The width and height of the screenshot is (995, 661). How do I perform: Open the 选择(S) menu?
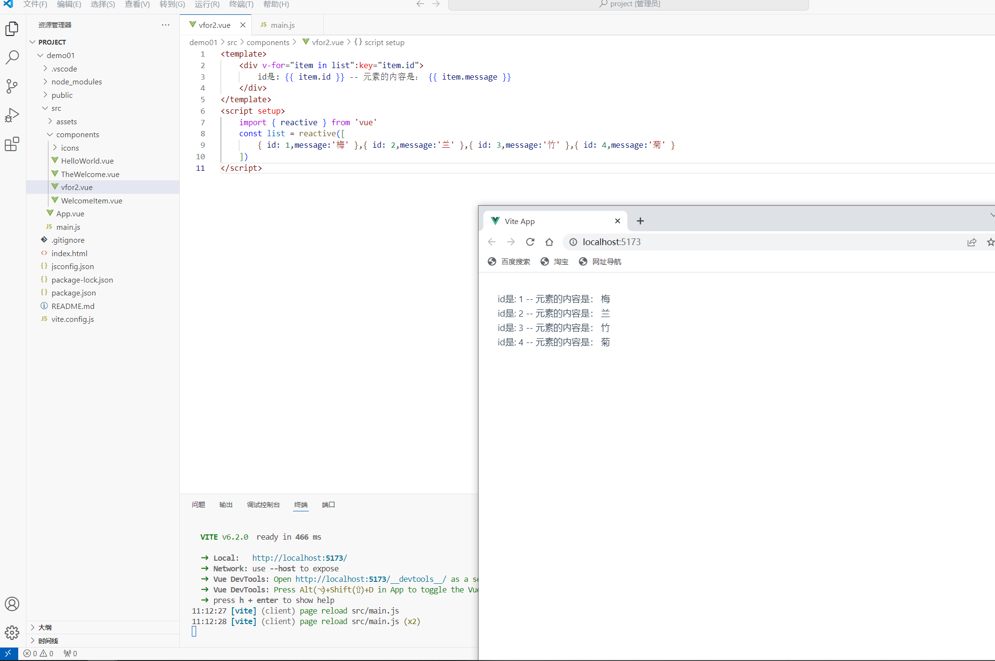tap(103, 4)
